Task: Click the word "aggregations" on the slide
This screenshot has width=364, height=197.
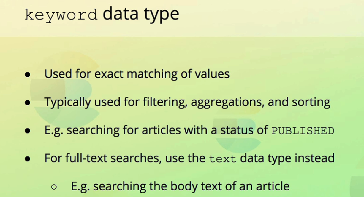Action: (227, 102)
